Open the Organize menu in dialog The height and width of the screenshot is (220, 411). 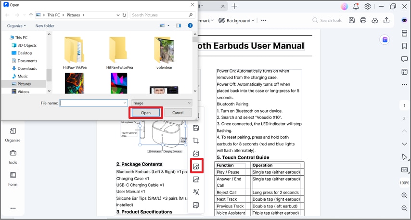coord(16,26)
